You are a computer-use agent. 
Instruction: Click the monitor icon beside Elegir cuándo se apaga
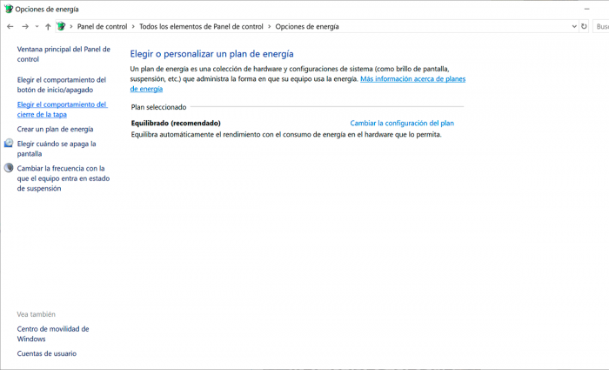pyautogui.click(x=9, y=143)
